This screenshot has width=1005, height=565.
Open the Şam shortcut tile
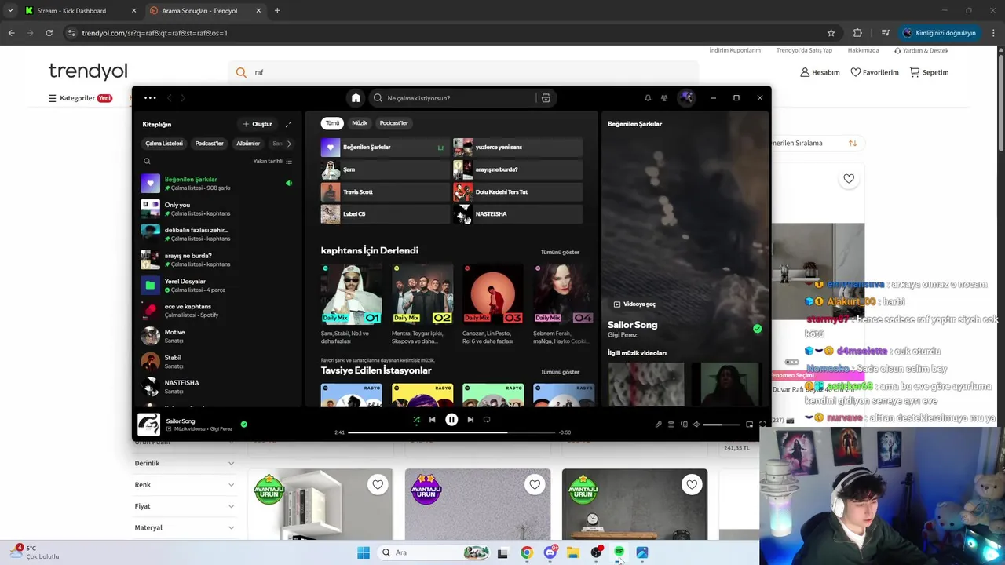click(385, 169)
